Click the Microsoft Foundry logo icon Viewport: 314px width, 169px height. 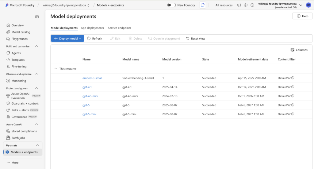pyautogui.click(x=7, y=5)
